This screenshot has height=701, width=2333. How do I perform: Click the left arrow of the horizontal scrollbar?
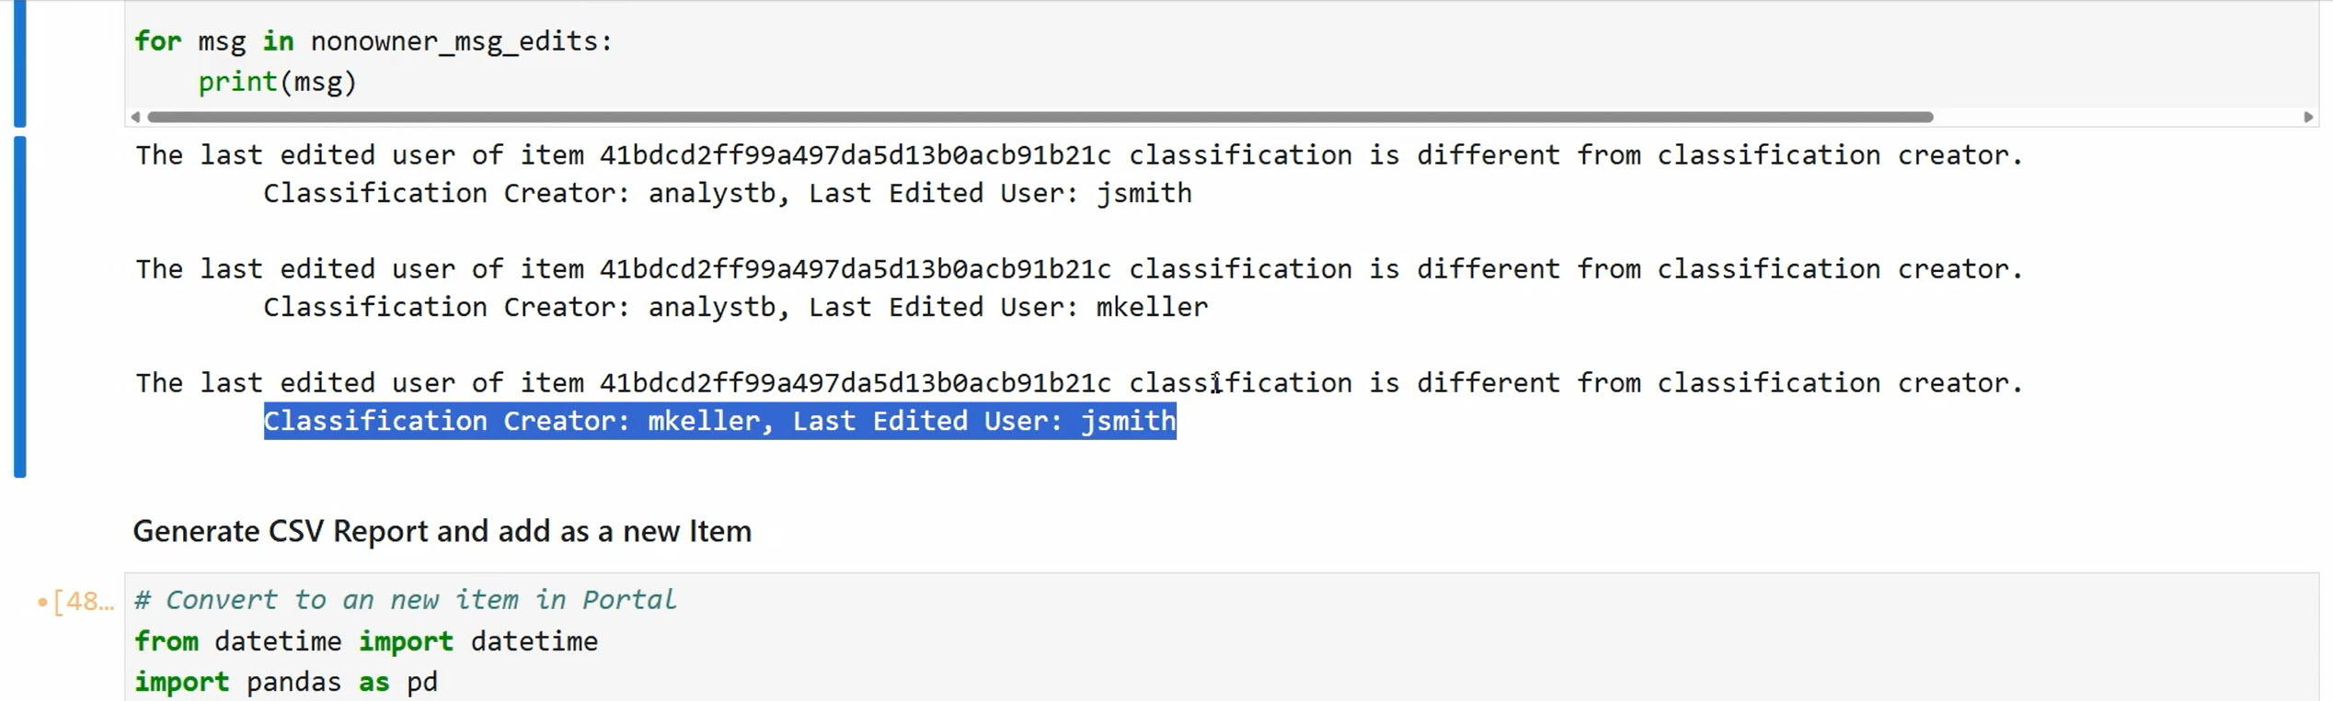[x=136, y=117]
